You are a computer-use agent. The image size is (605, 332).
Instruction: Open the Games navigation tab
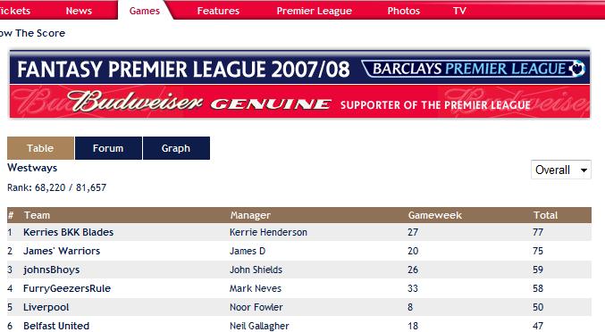[145, 11]
